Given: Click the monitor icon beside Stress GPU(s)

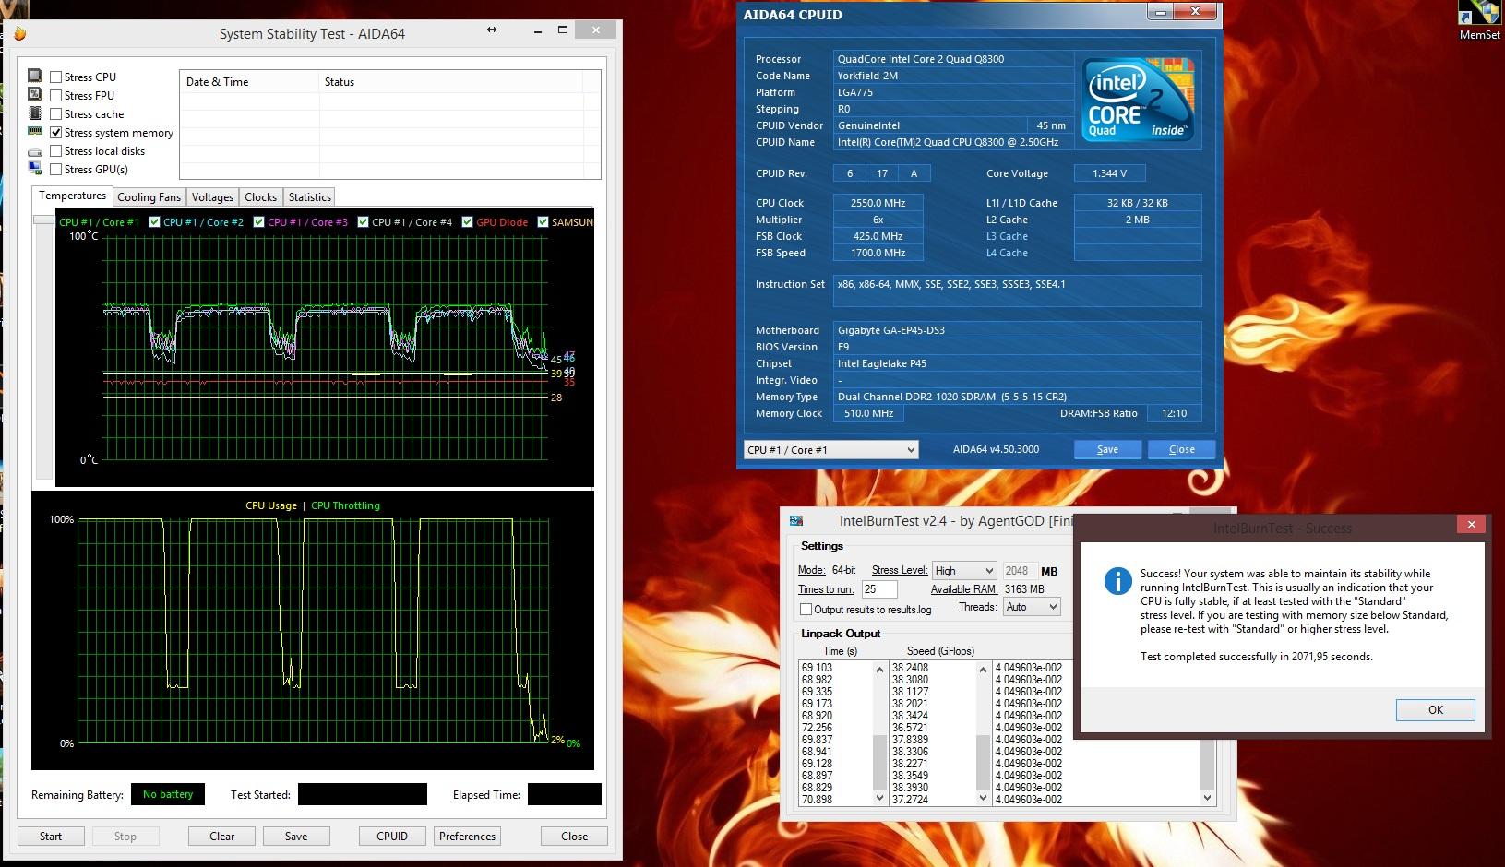Looking at the screenshot, I should point(35,169).
